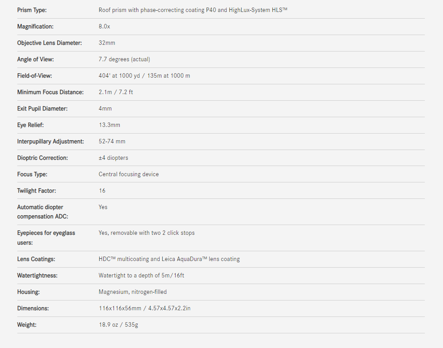Select the 7.7 degrees angle value
Image resolution: width=443 pixels, height=348 pixels.
click(124, 59)
